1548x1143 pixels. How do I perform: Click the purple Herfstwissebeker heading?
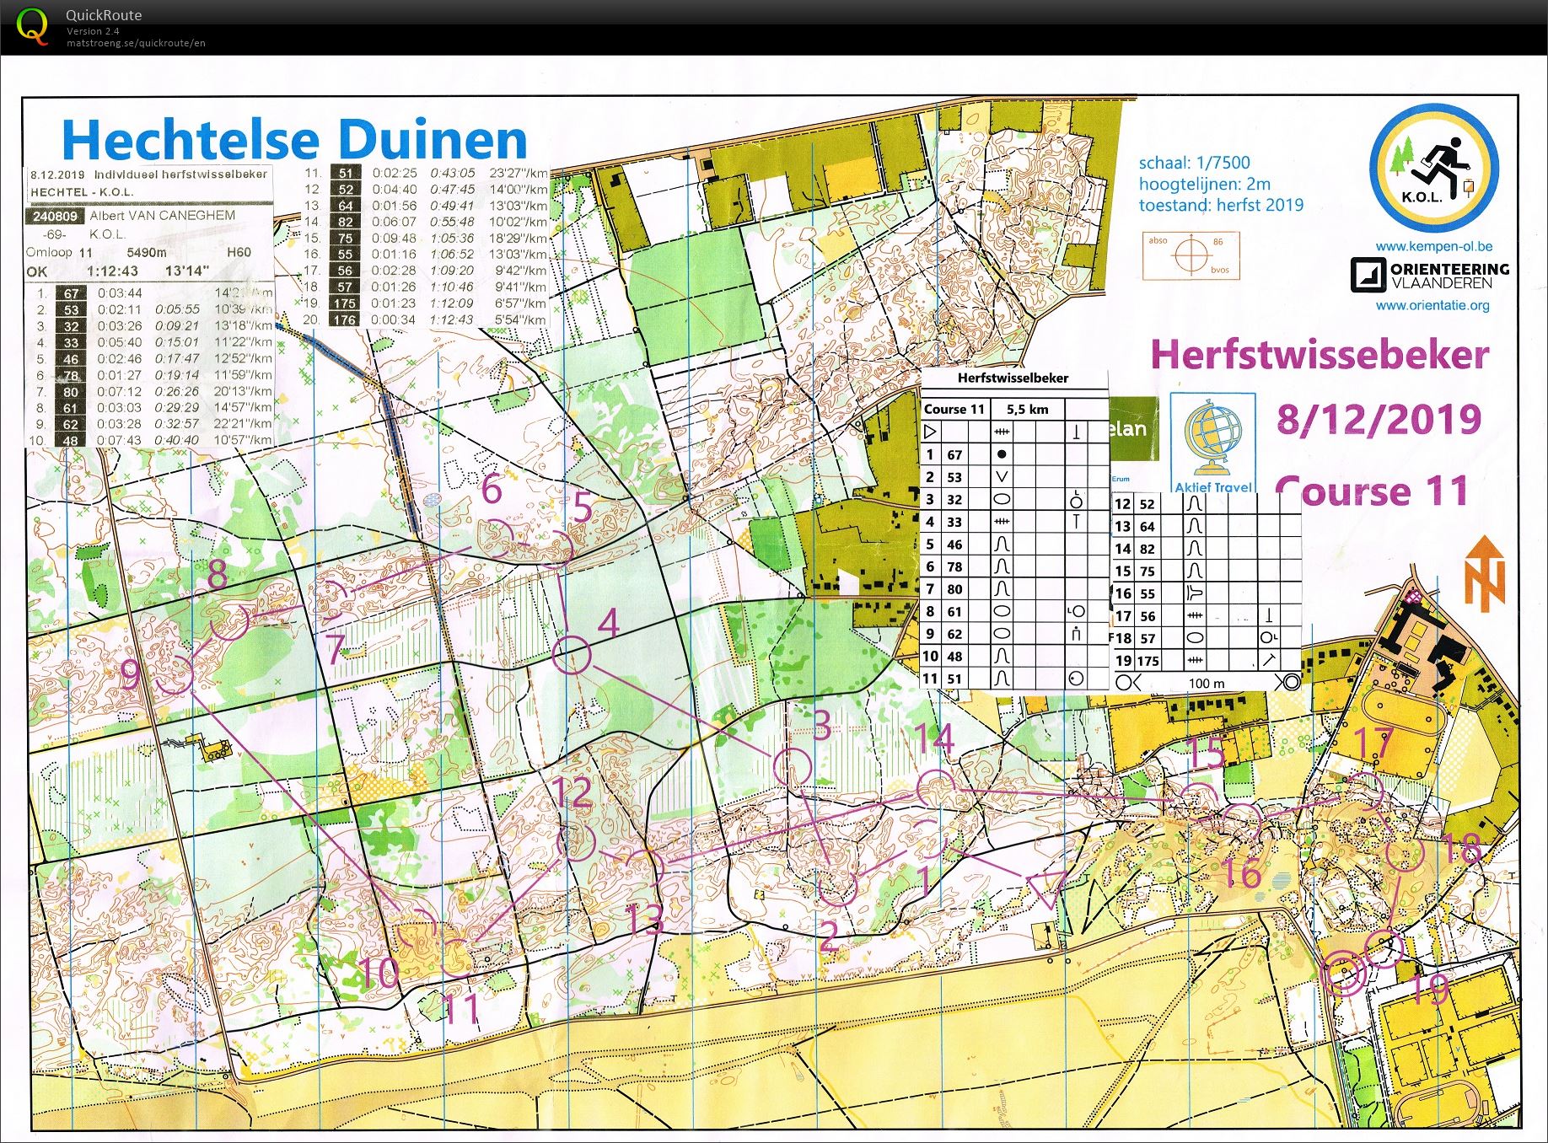(x=1320, y=354)
